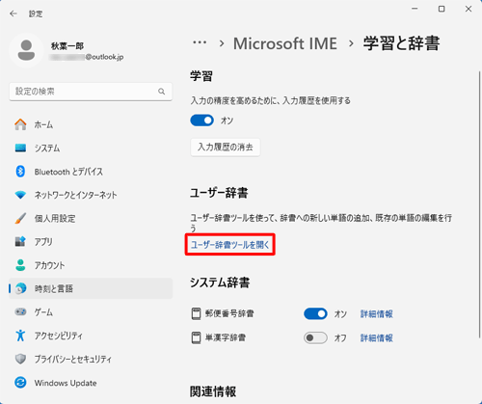
Task: Select 時刻と言語 in the sidebar
Action: point(91,288)
